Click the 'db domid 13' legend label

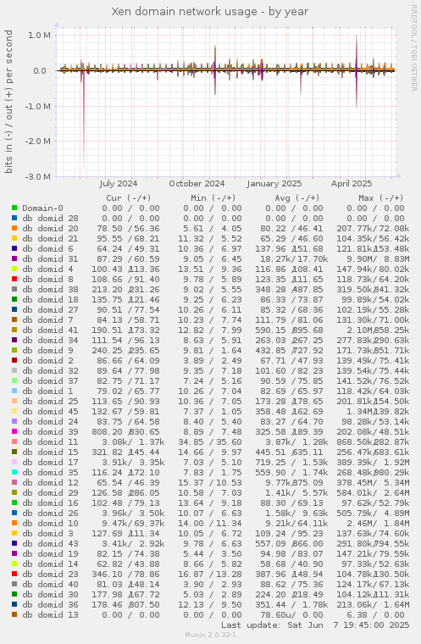(x=50, y=615)
